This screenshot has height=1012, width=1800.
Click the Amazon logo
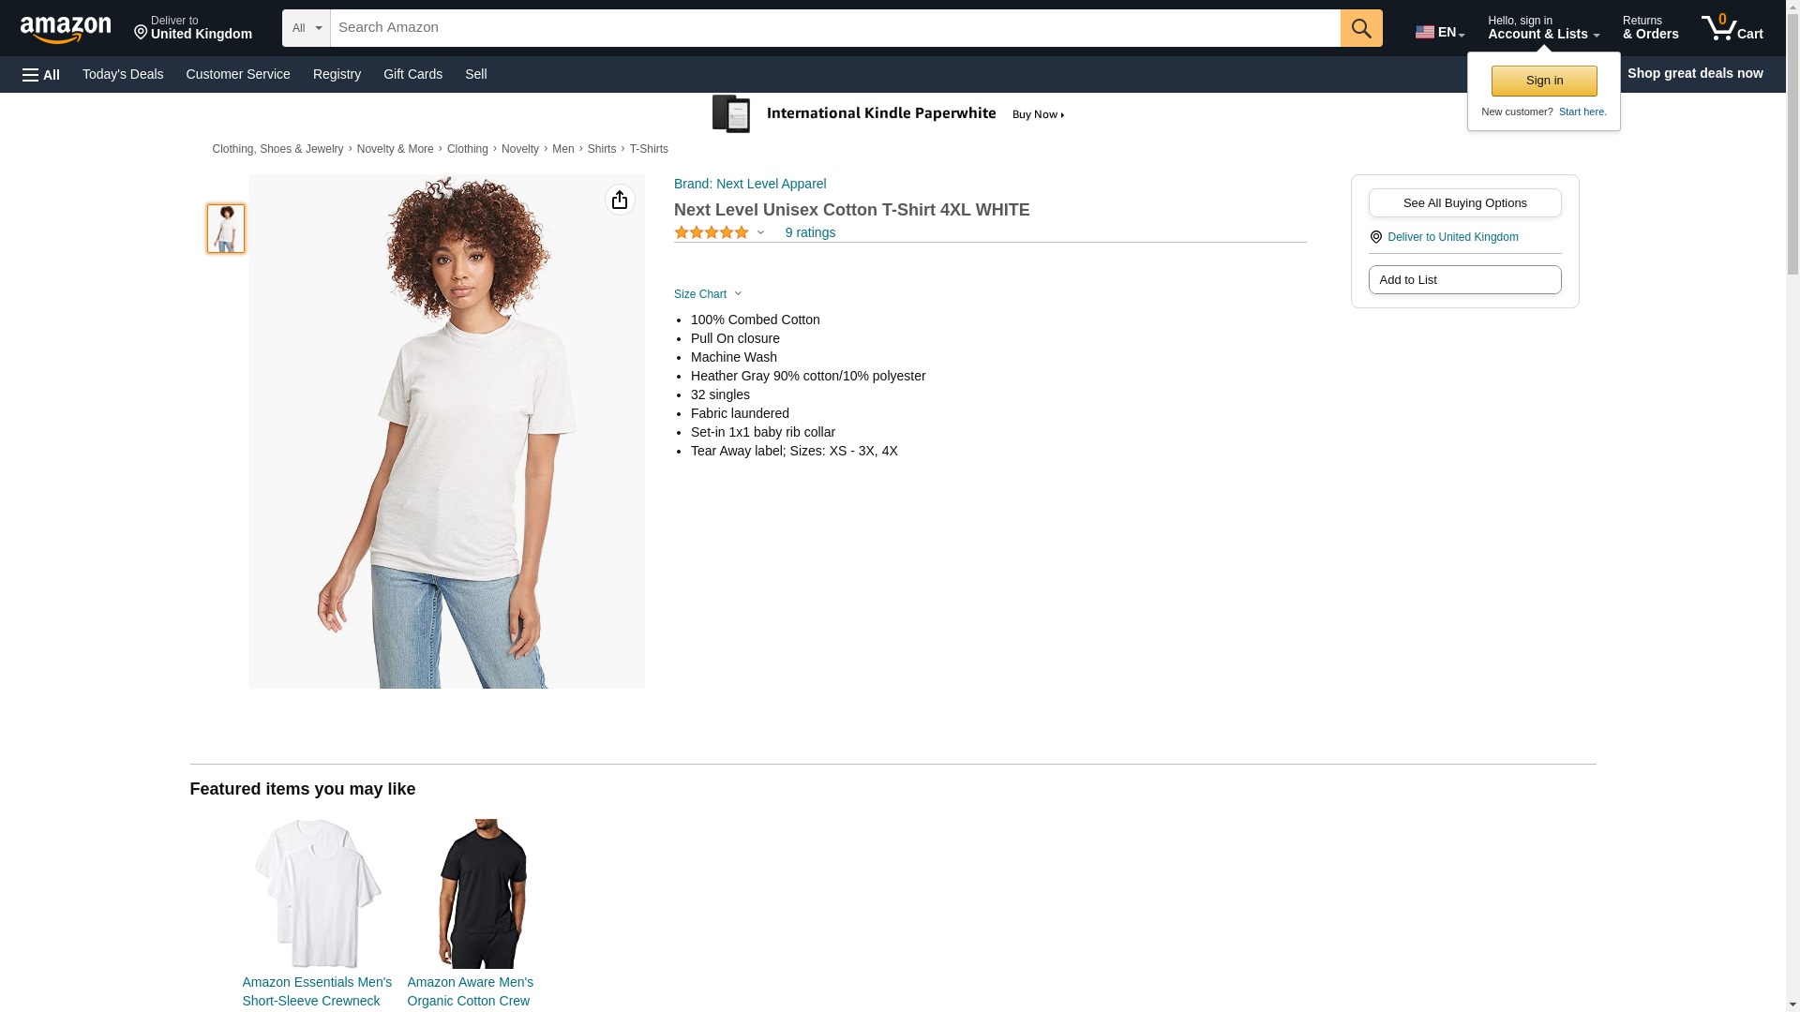66,29
